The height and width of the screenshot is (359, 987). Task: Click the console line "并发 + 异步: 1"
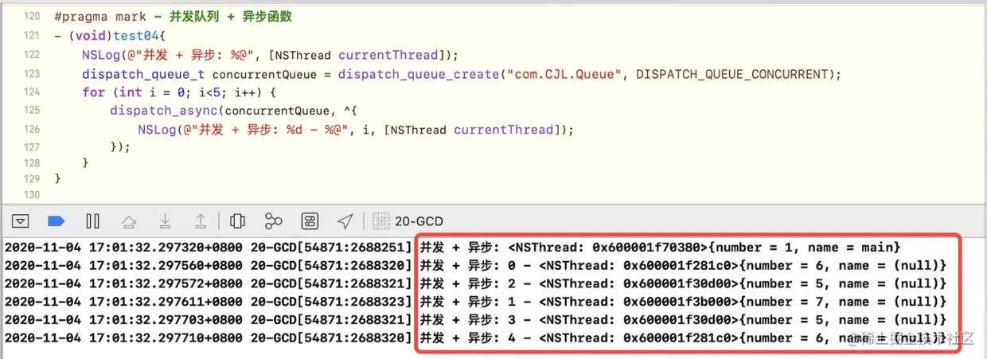tap(475, 302)
